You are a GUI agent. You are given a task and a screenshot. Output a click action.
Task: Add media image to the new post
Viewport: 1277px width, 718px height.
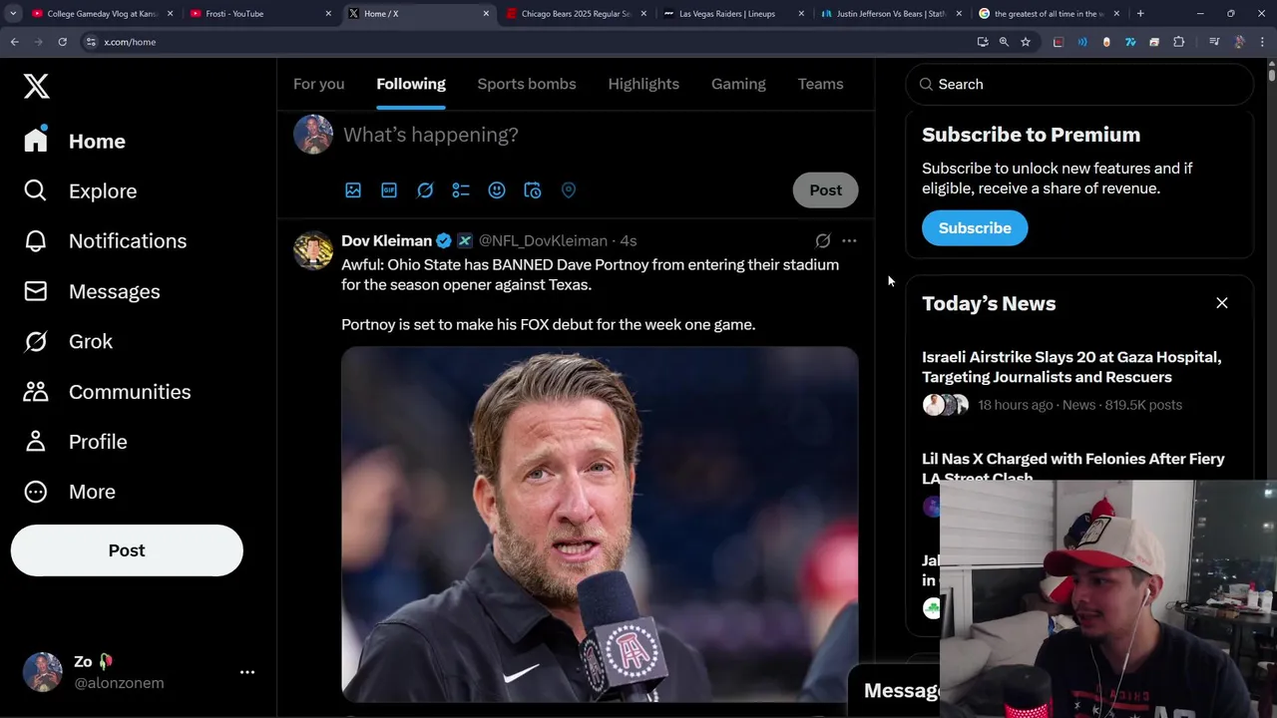(353, 190)
